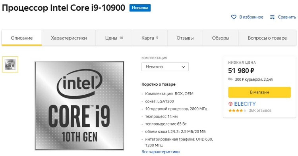The width and height of the screenshot is (298, 156).
Task: Open the Обзоры tab
Action: pos(221,38)
